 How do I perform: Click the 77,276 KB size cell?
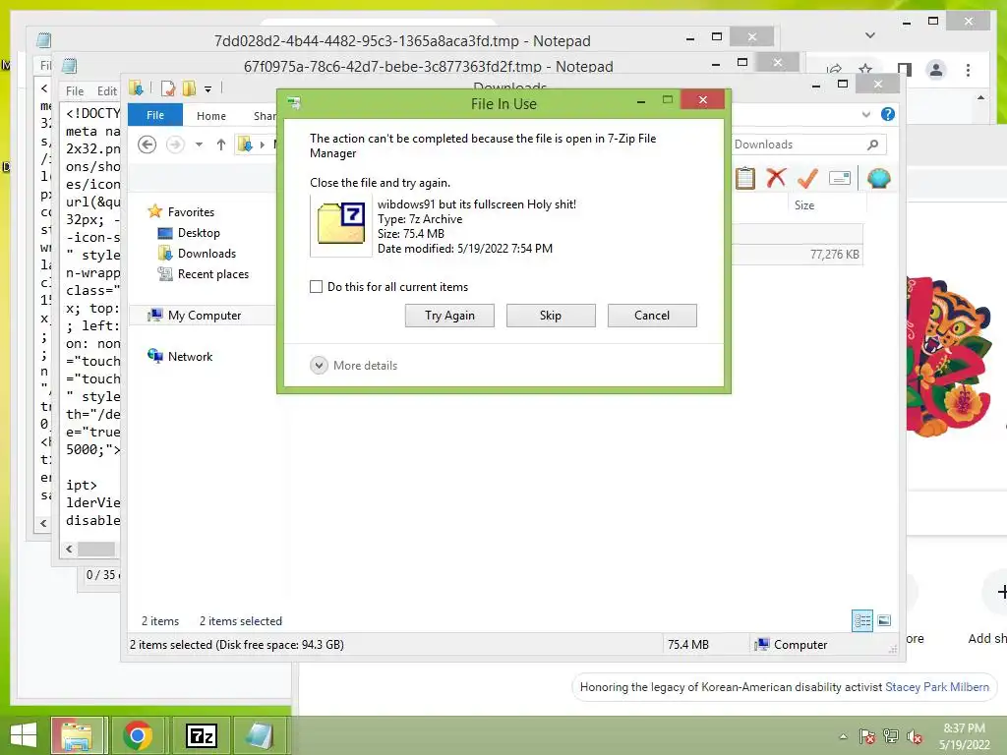(x=834, y=255)
